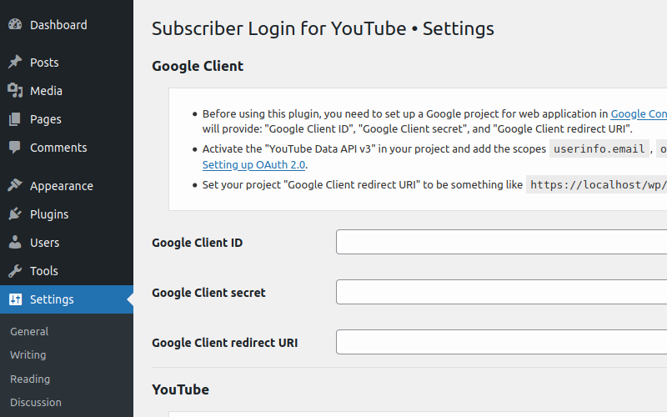The width and height of the screenshot is (667, 417).
Task: Click the Tools wrench icon
Action: pyautogui.click(x=15, y=271)
